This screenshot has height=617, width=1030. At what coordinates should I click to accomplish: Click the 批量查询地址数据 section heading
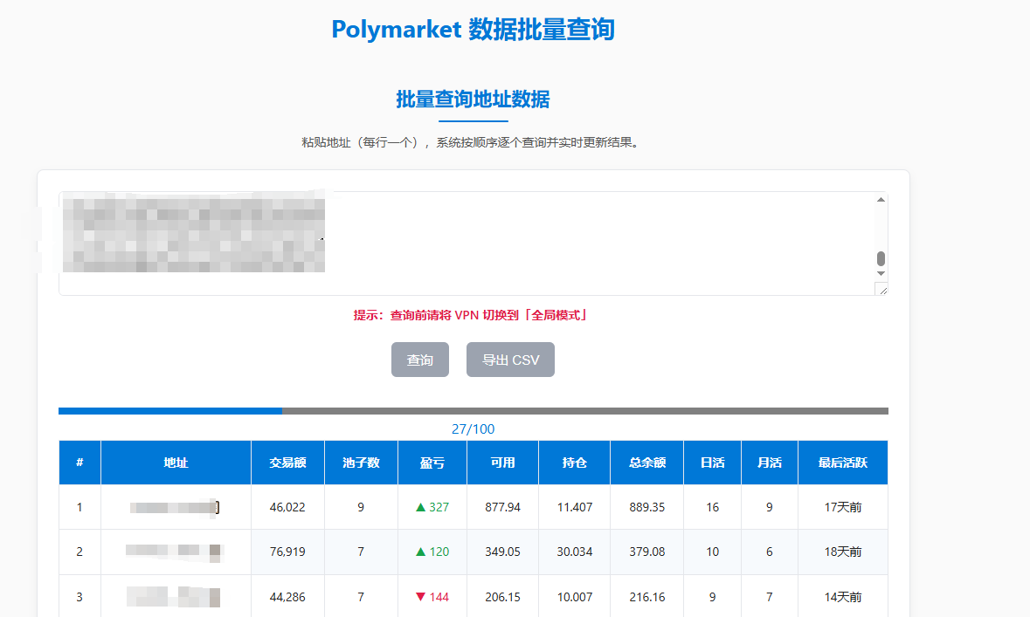pos(473,99)
